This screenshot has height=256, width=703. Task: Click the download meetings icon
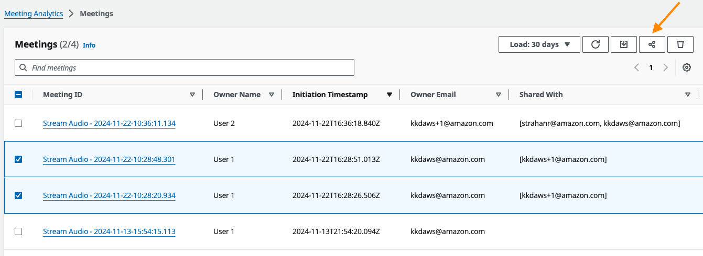624,44
